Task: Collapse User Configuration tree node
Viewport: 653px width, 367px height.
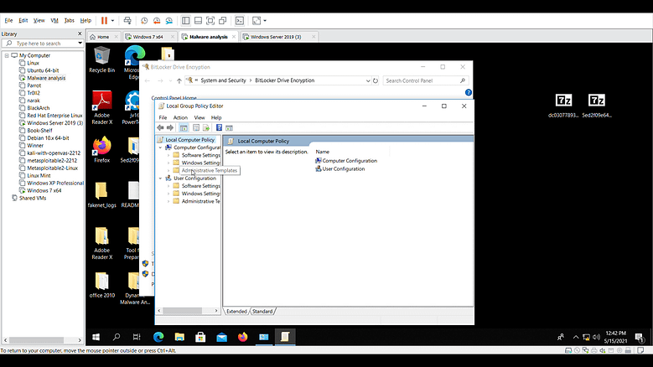Action: 160,178
